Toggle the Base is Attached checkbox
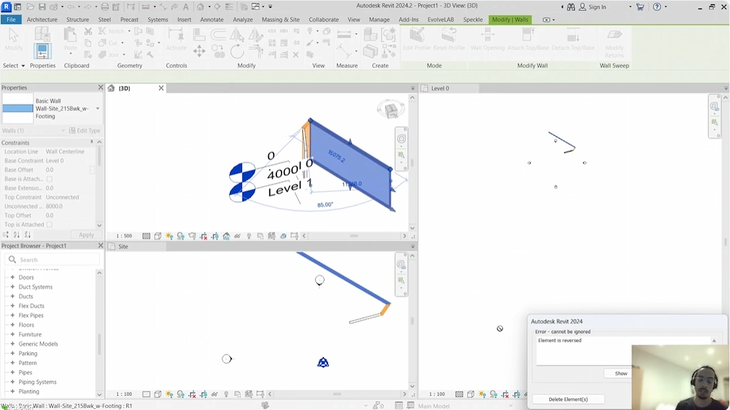 49,179
